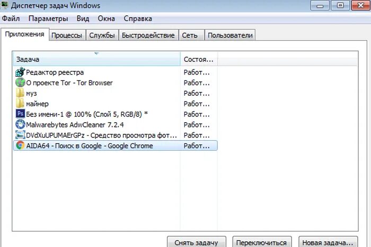Select the муз task row
This screenshot has height=247, width=371.
point(115,93)
